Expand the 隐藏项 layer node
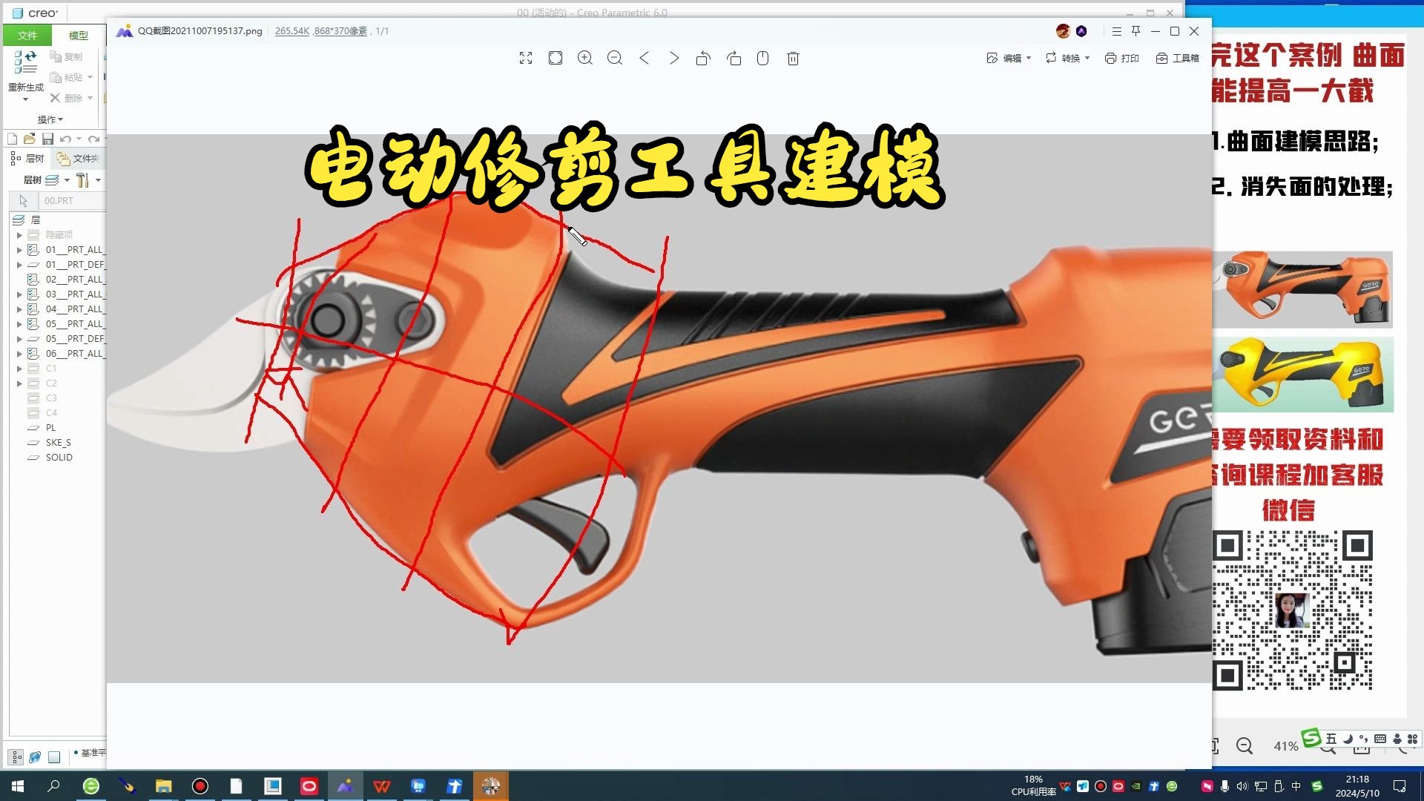The height and width of the screenshot is (801, 1424). coord(19,235)
